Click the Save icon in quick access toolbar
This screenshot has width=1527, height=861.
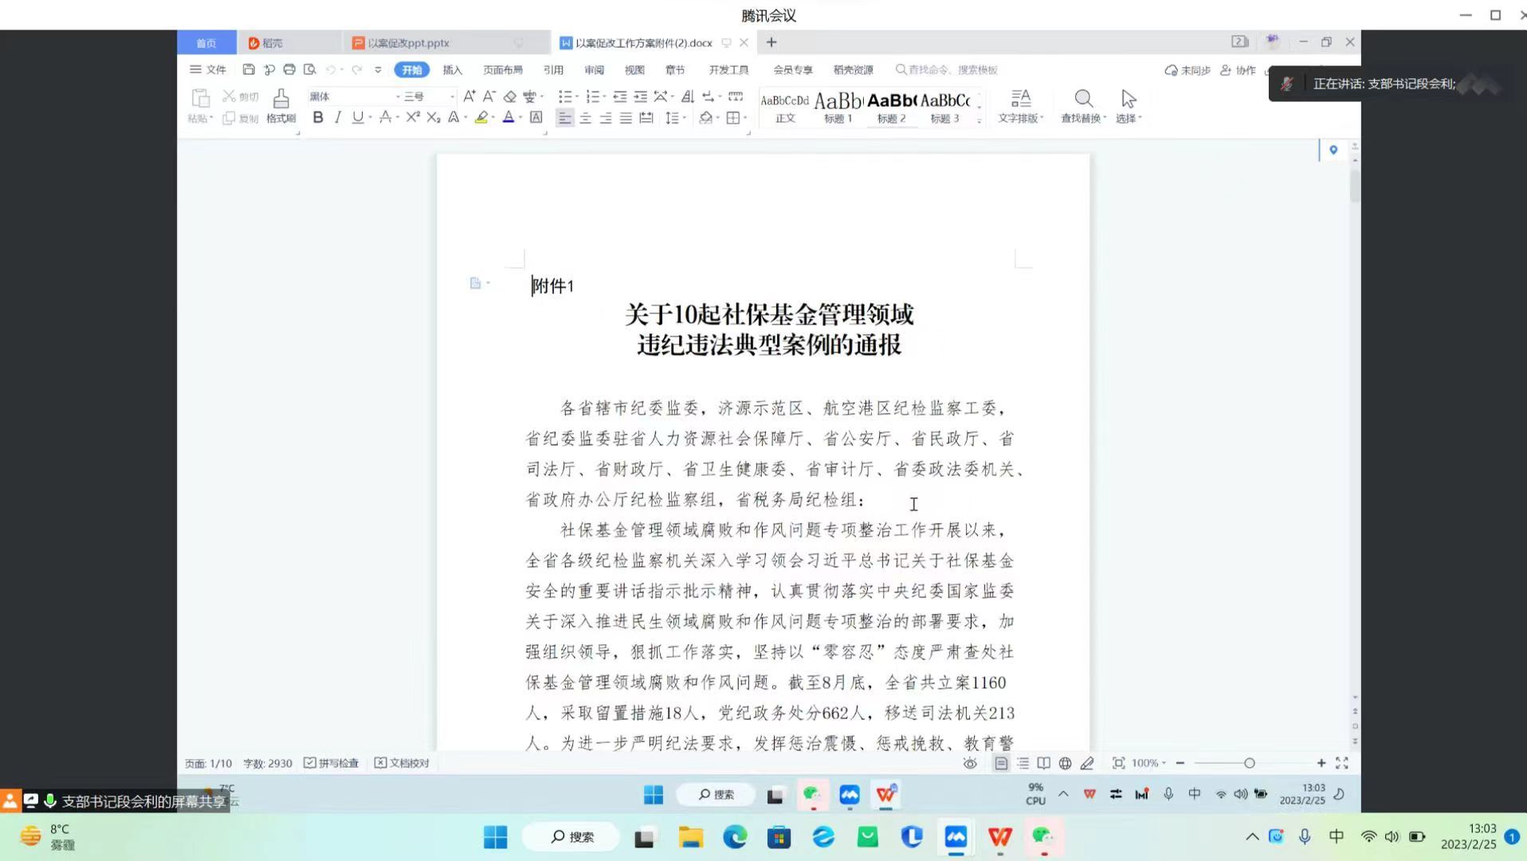click(249, 69)
